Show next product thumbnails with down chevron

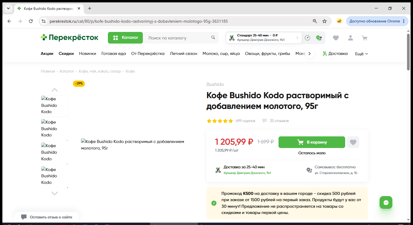coord(54,193)
